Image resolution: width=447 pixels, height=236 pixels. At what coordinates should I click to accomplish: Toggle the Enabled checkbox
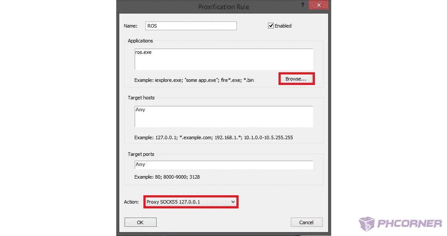pos(271,26)
